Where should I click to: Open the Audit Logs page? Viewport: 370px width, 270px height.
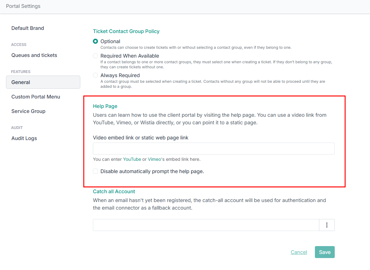(24, 138)
